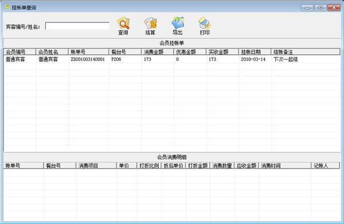This screenshot has height=224, width=344.
Task: Maximize the 挂帐单查询 window
Action: click(x=320, y=7)
